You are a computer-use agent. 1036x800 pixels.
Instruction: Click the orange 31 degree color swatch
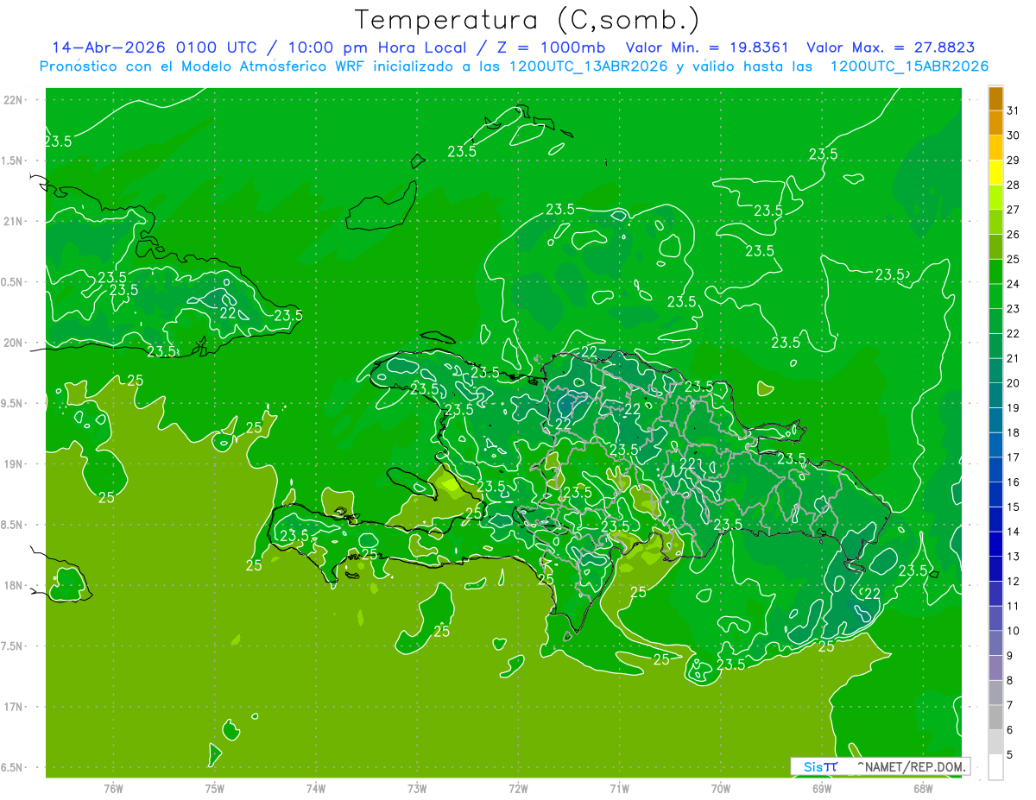tap(995, 98)
